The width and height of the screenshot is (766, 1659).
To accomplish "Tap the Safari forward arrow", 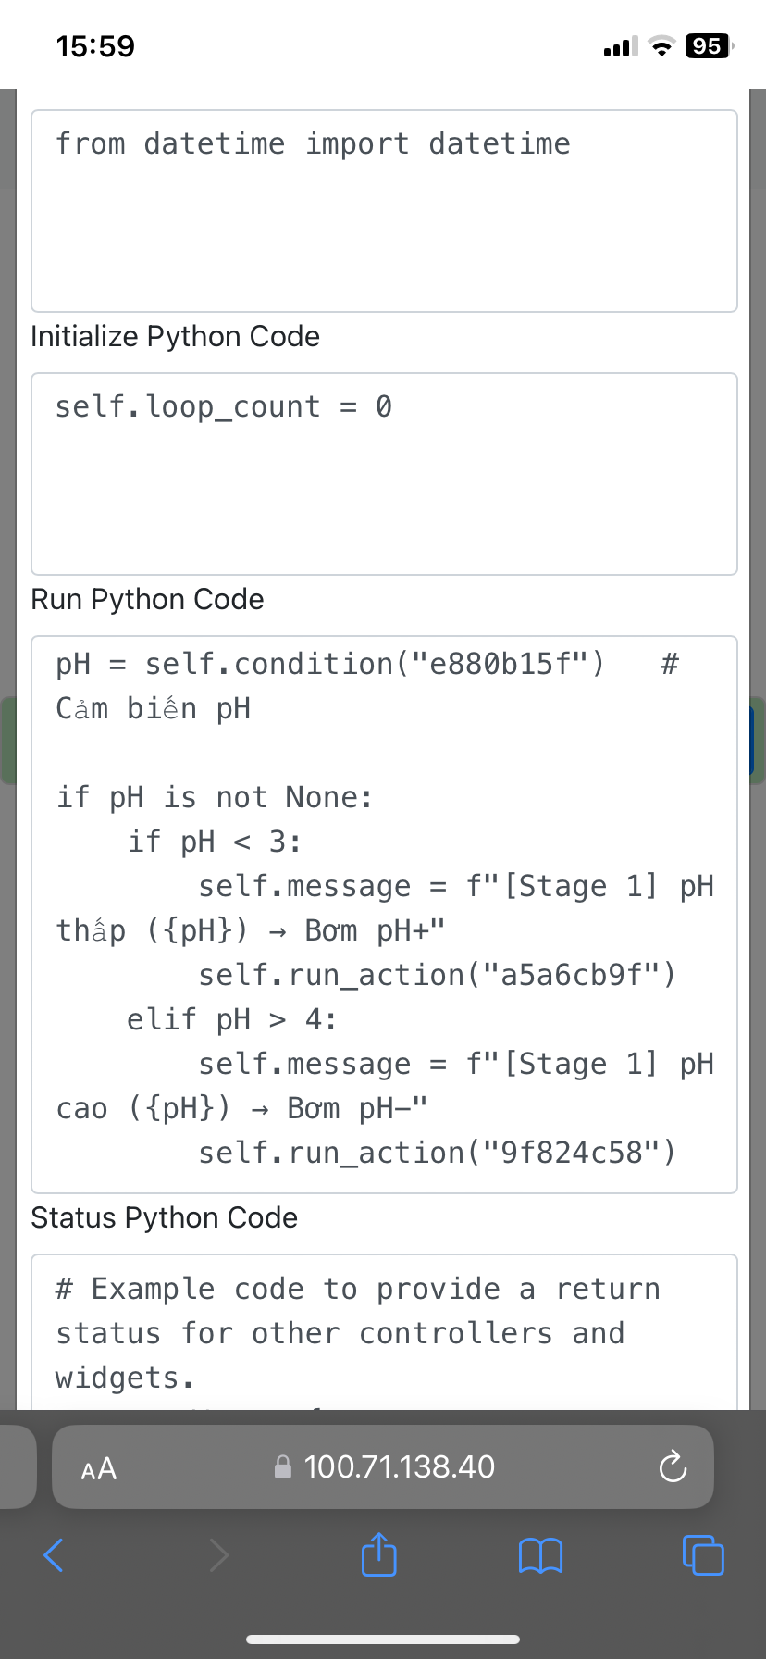I will click(x=218, y=1555).
